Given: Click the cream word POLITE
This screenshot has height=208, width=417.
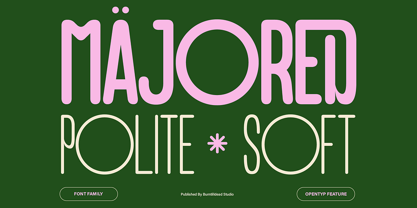Looking at the screenshot, I should pos(127,145).
